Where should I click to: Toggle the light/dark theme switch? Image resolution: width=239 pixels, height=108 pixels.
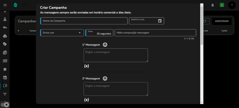(x=5, y=105)
